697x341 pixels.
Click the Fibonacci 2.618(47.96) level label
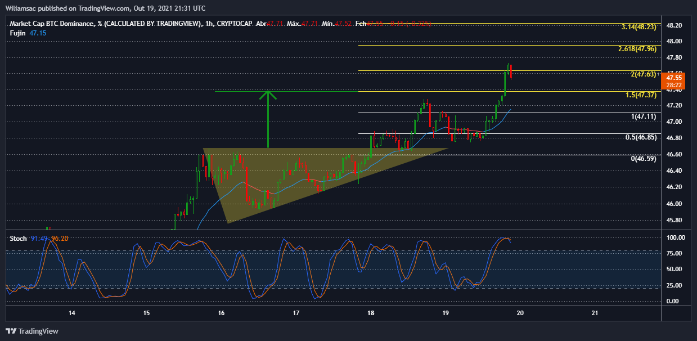coord(637,49)
